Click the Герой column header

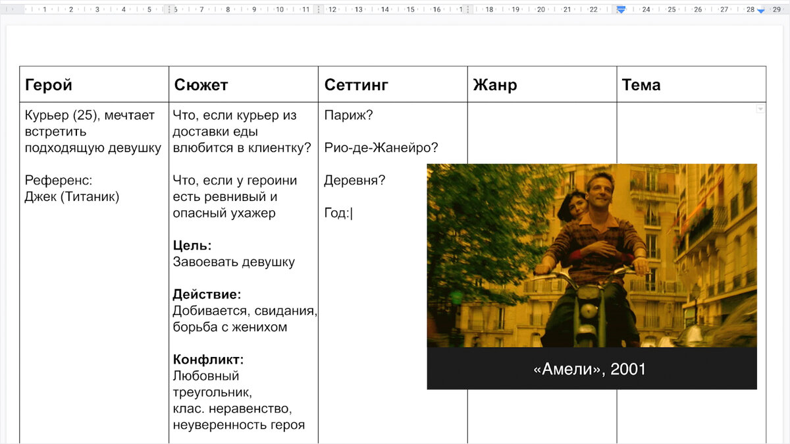(49, 84)
